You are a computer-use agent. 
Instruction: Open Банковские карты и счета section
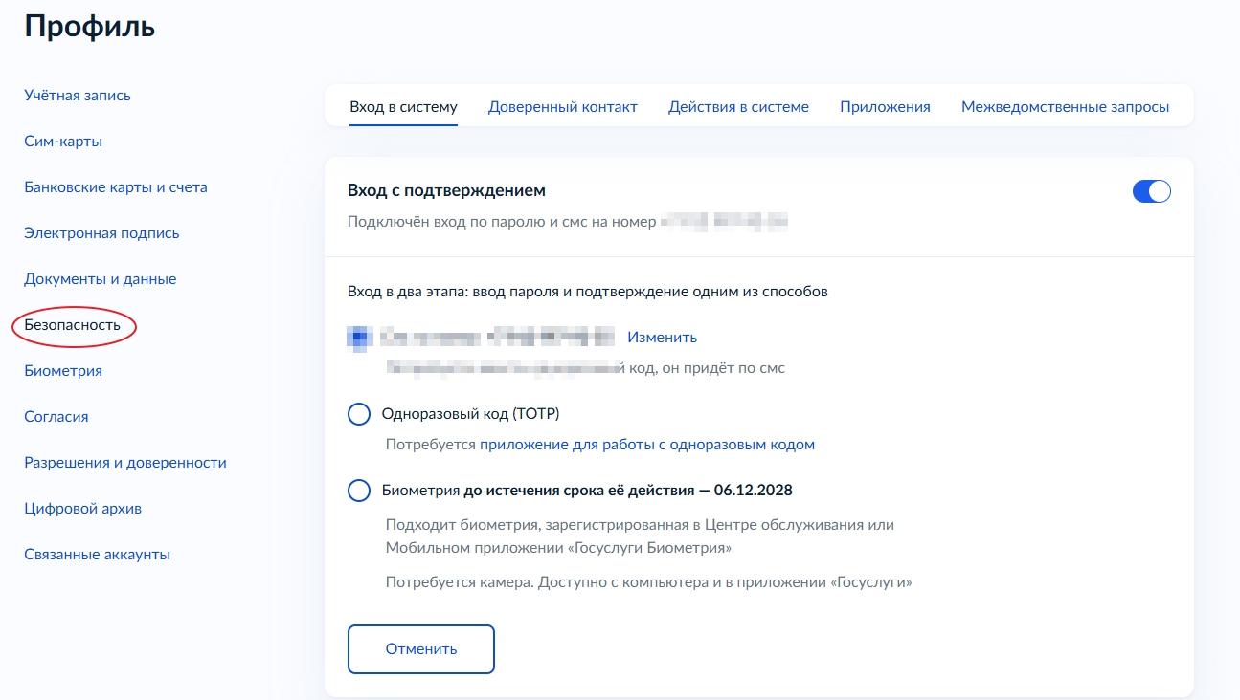click(x=116, y=187)
